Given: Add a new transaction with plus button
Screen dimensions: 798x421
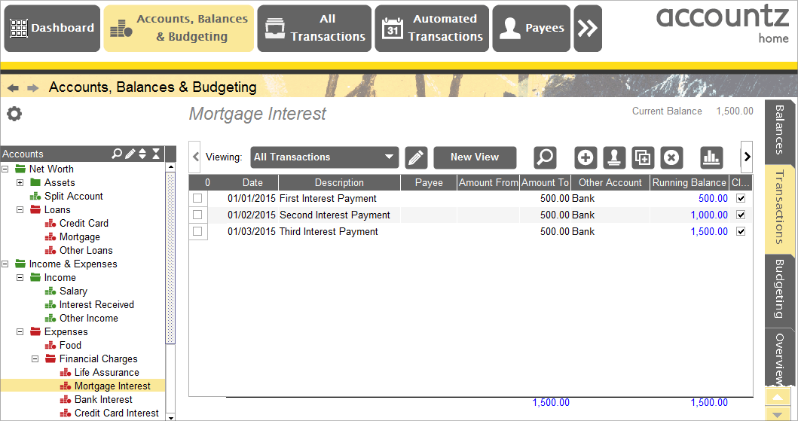Looking at the screenshot, I should tap(586, 157).
